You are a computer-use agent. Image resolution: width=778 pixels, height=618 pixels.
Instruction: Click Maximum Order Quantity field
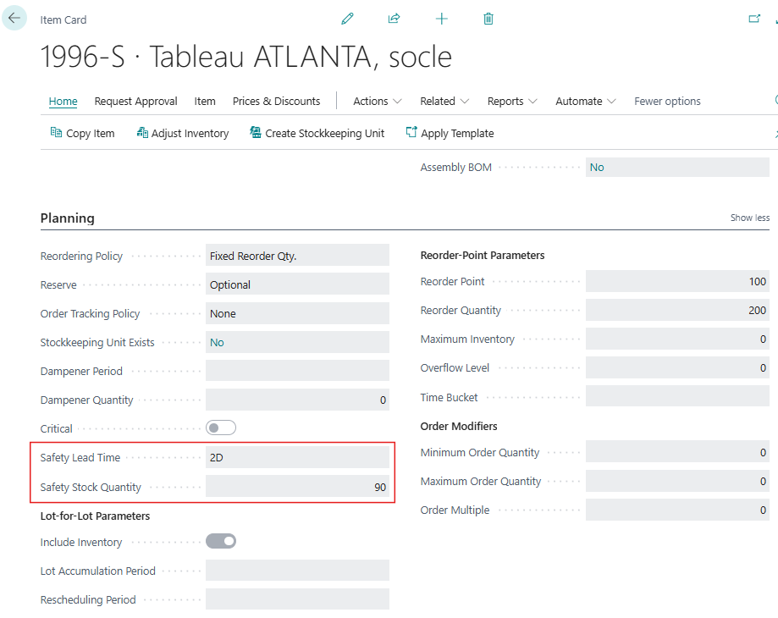click(677, 481)
